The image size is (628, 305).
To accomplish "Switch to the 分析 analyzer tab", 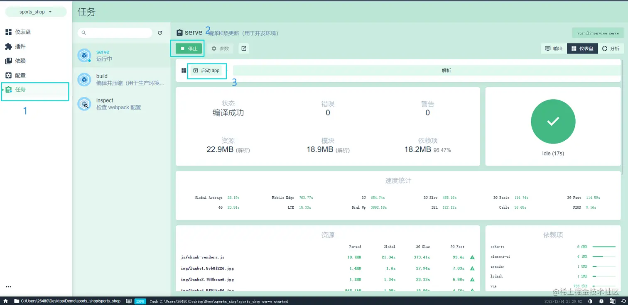I will click(611, 49).
